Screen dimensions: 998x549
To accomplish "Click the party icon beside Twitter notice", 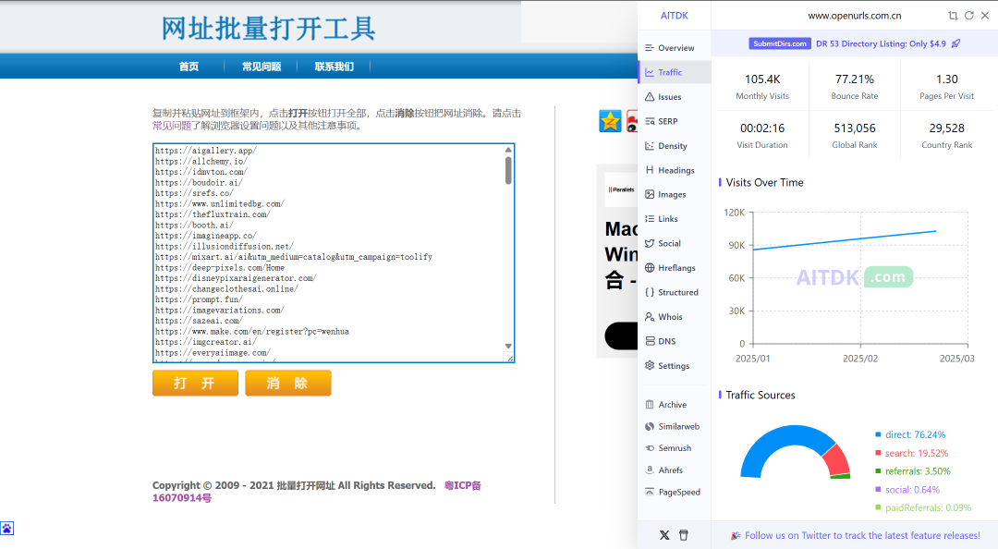I will point(736,536).
